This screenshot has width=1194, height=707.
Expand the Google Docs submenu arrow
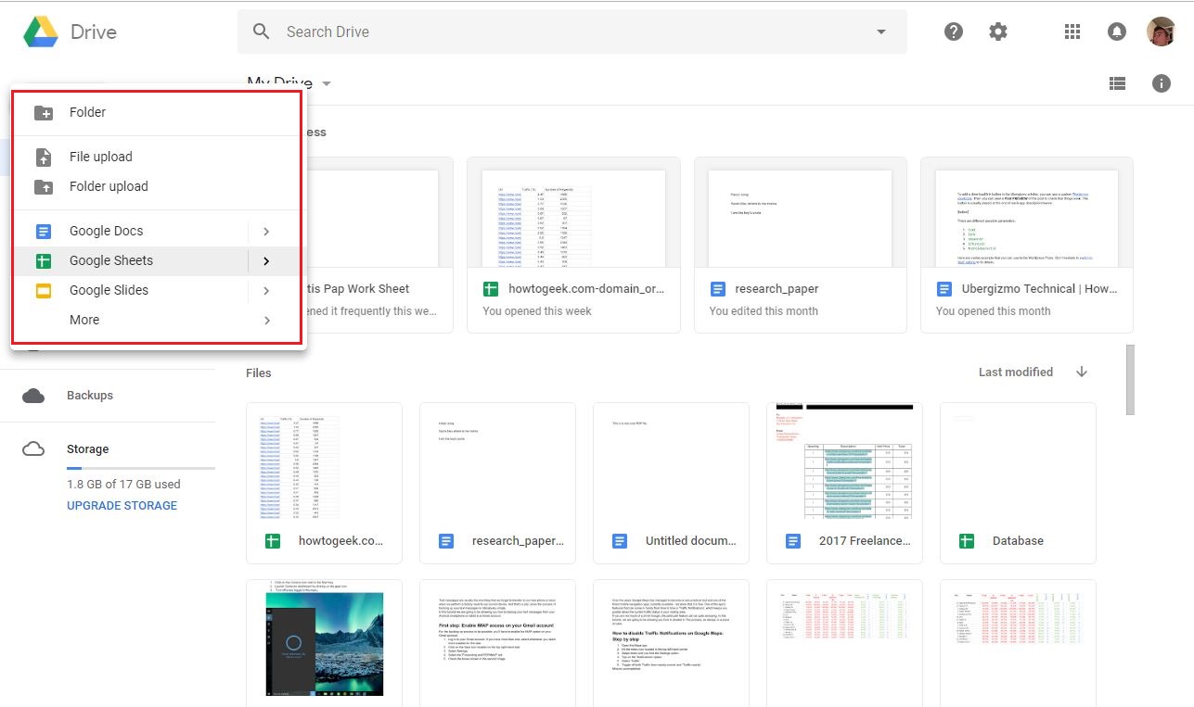[266, 232]
